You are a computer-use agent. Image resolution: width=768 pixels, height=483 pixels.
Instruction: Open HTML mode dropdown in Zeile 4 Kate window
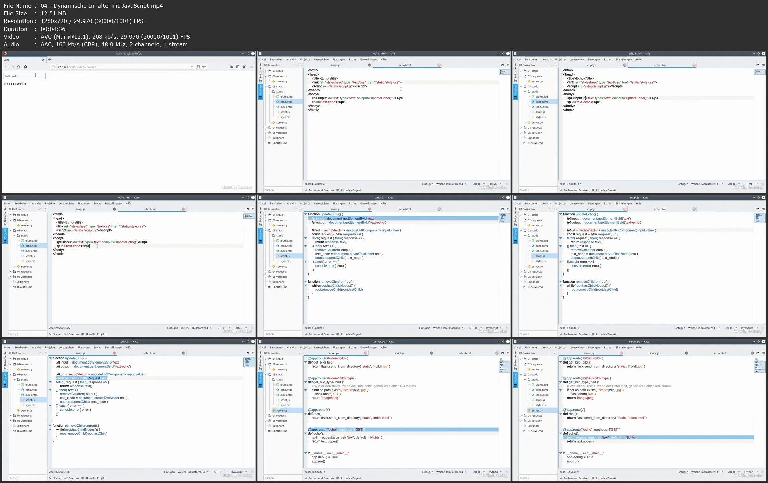[x=496, y=184]
